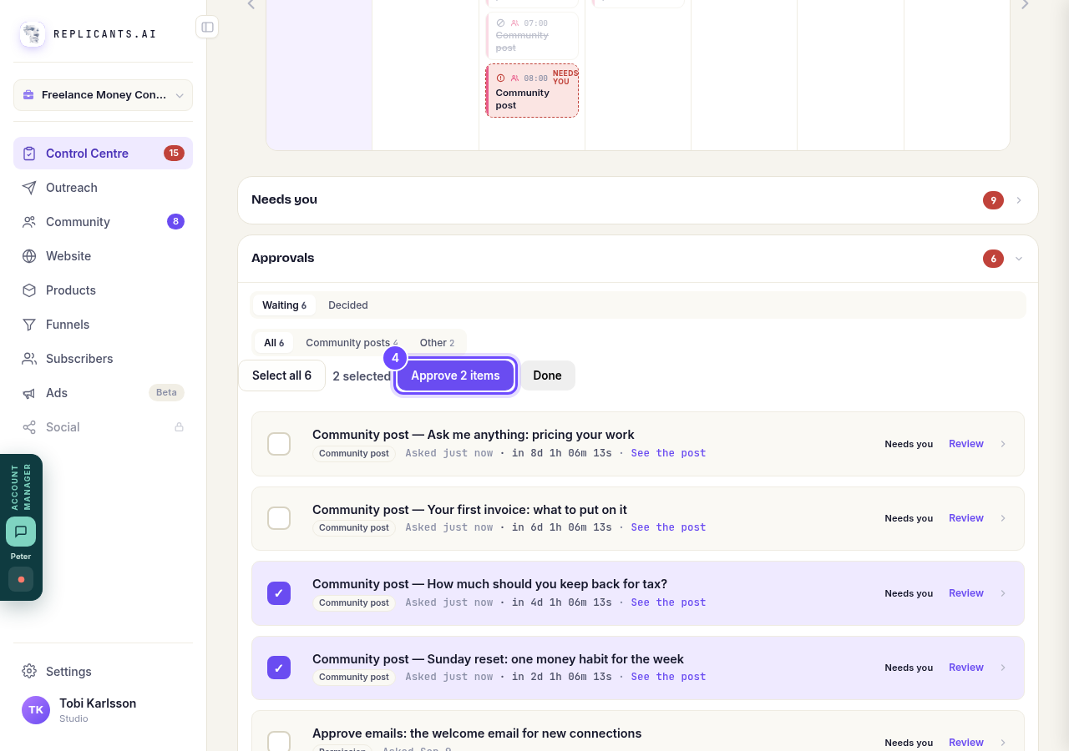This screenshot has width=1069, height=751.
Task: Open Outreach in the sidebar
Action: (x=103, y=188)
